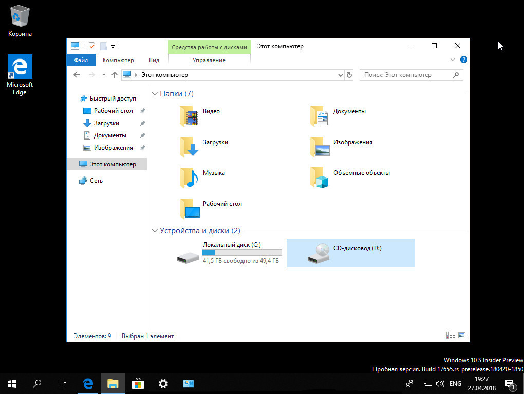Unpin Downloads from Quick access
The image size is (524, 394).
143,123
